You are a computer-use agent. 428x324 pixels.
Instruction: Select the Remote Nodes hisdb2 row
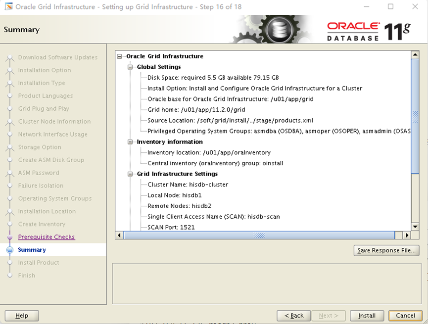179,206
